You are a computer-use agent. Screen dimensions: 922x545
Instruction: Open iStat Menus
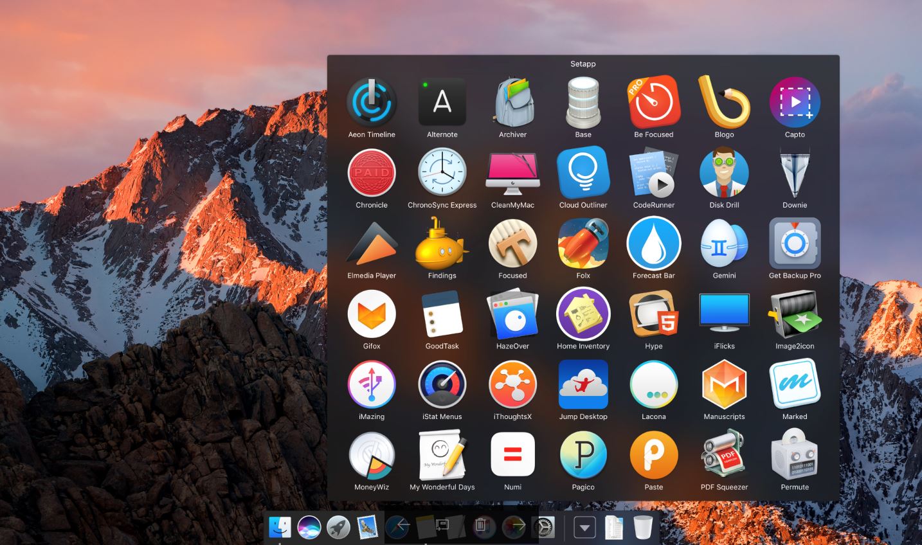(x=442, y=384)
